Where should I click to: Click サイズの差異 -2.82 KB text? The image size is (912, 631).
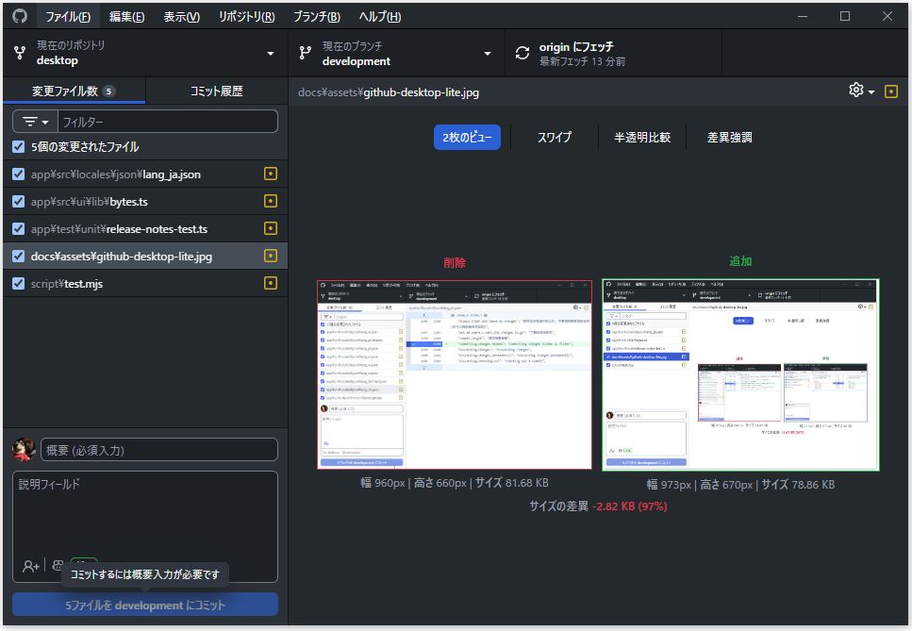[x=598, y=506]
